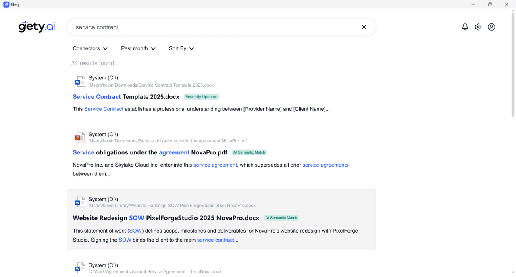The image size is (516, 277).
Task: Clear the search query with X
Action: (x=364, y=27)
